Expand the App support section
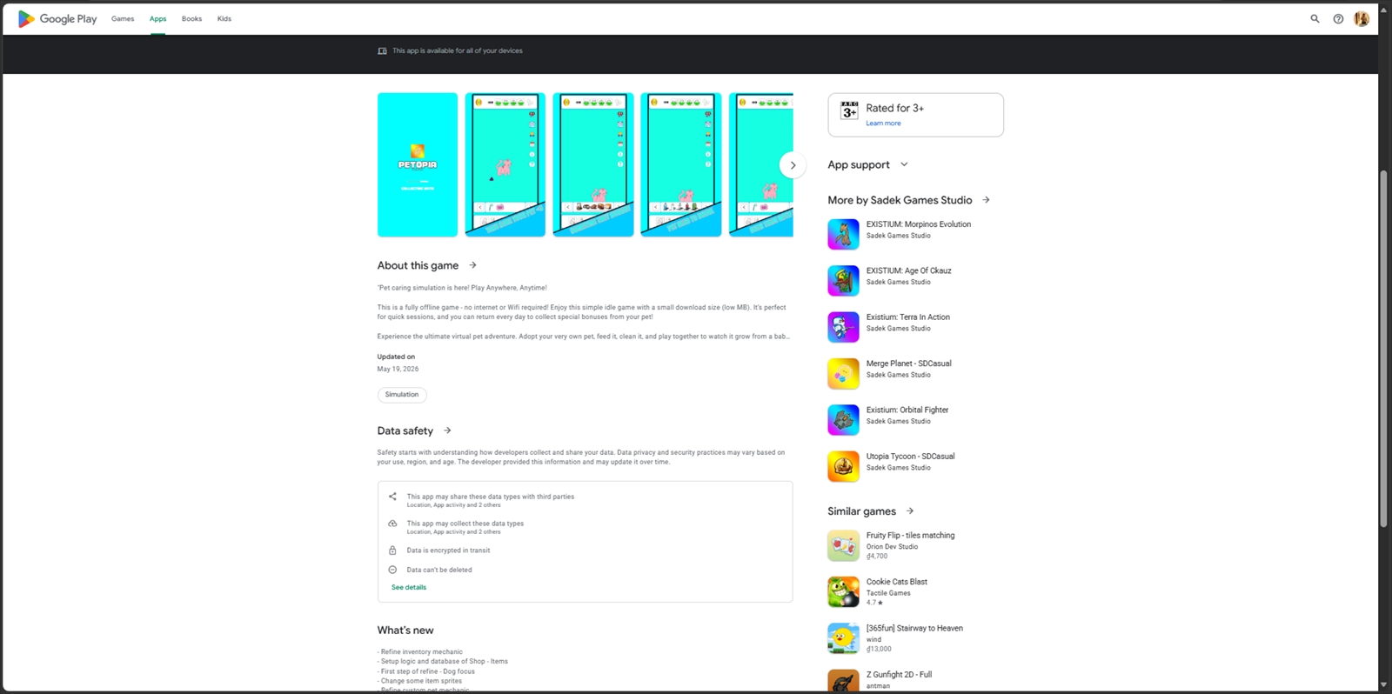The width and height of the screenshot is (1392, 694). pos(868,164)
